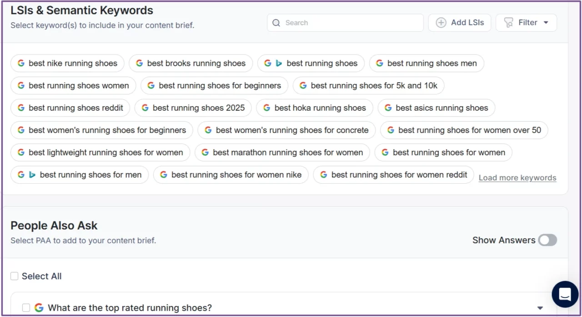Pick the 'best asics running shoes' keyword chip
Screen dimensions: 582x317
441,108
